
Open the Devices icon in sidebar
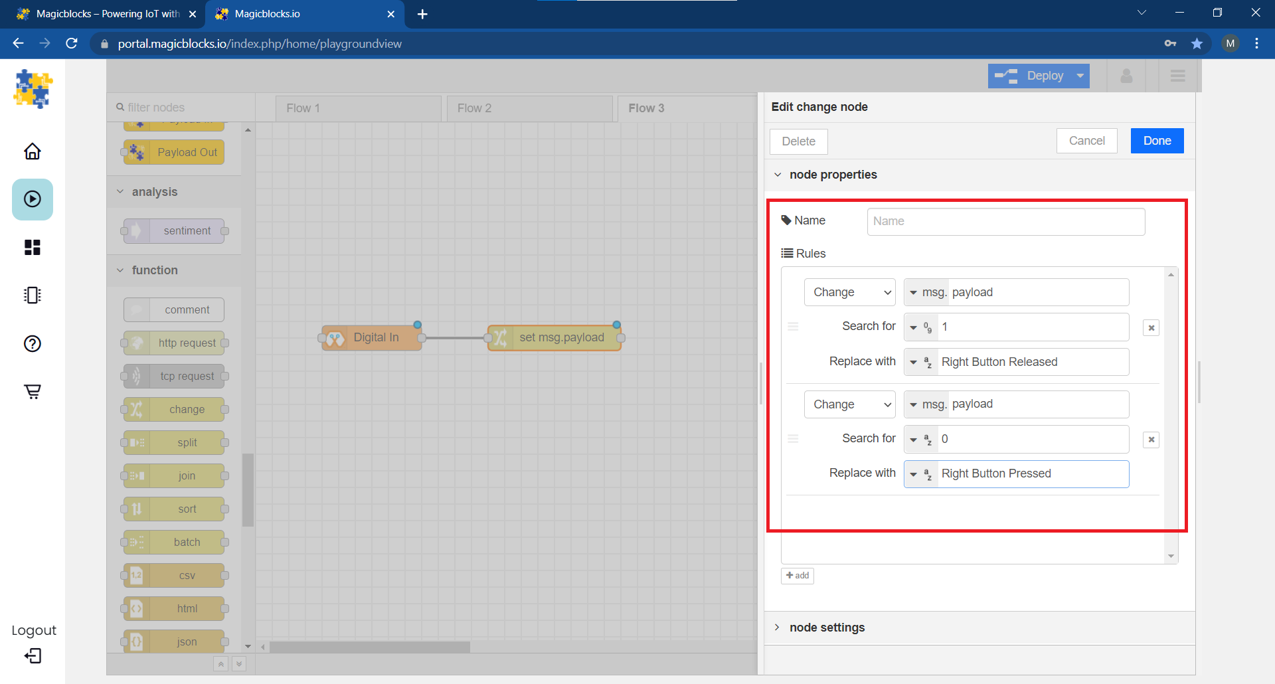[x=32, y=295]
